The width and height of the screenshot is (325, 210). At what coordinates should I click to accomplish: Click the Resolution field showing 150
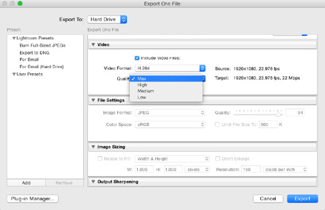click(251, 169)
